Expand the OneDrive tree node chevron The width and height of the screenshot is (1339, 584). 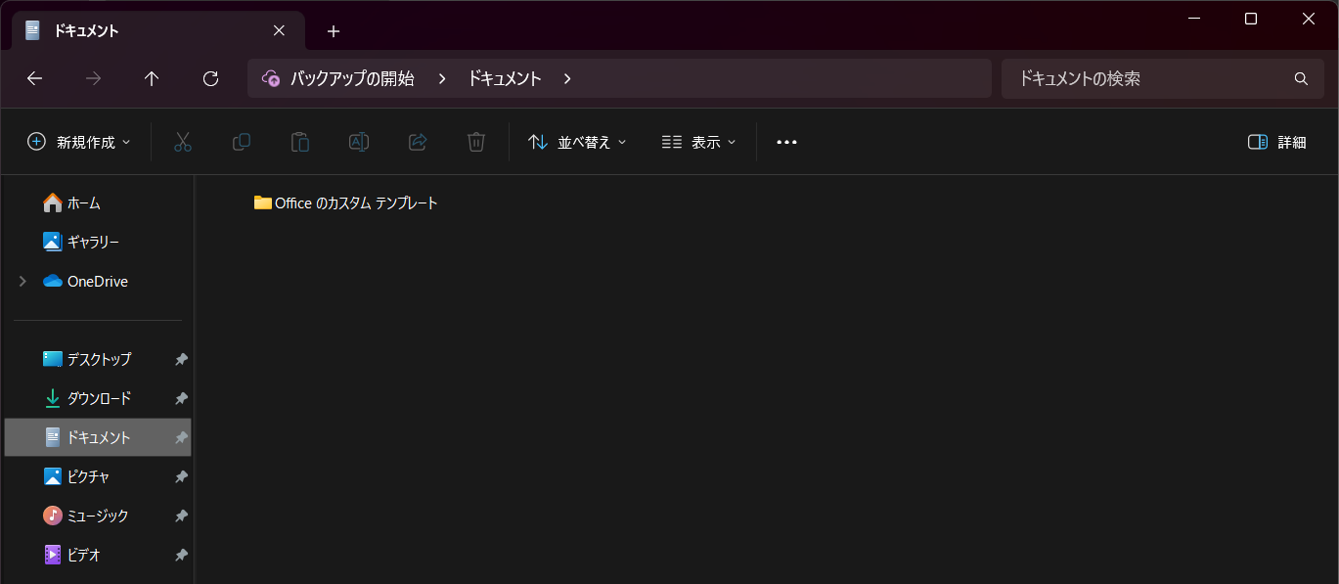(22, 281)
